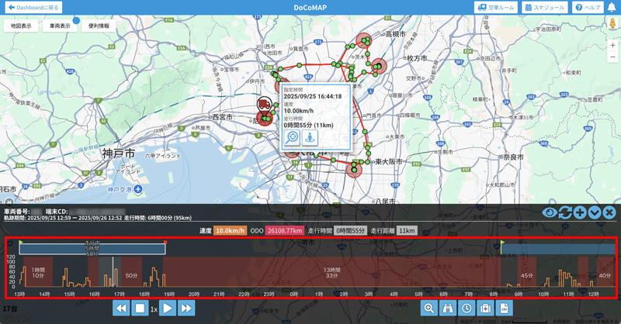Click the target locate icon in popup
Screen dimensions: 621x324
click(293, 137)
